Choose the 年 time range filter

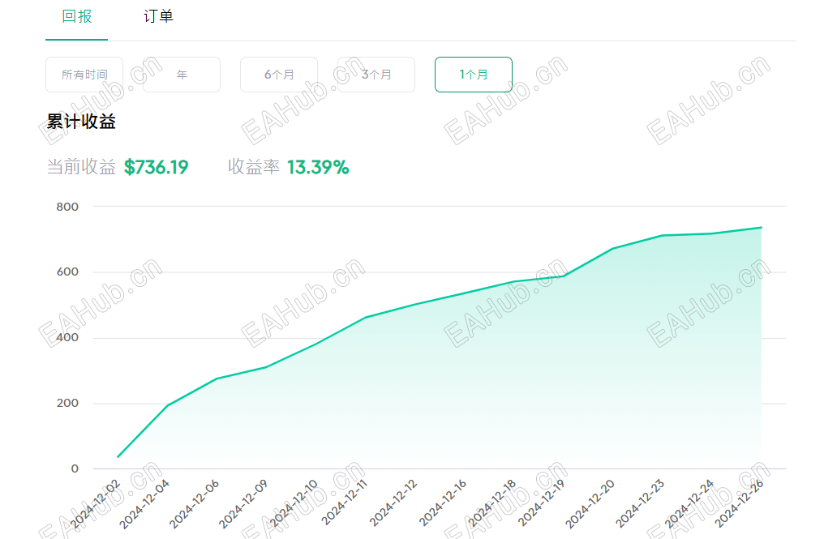click(182, 75)
